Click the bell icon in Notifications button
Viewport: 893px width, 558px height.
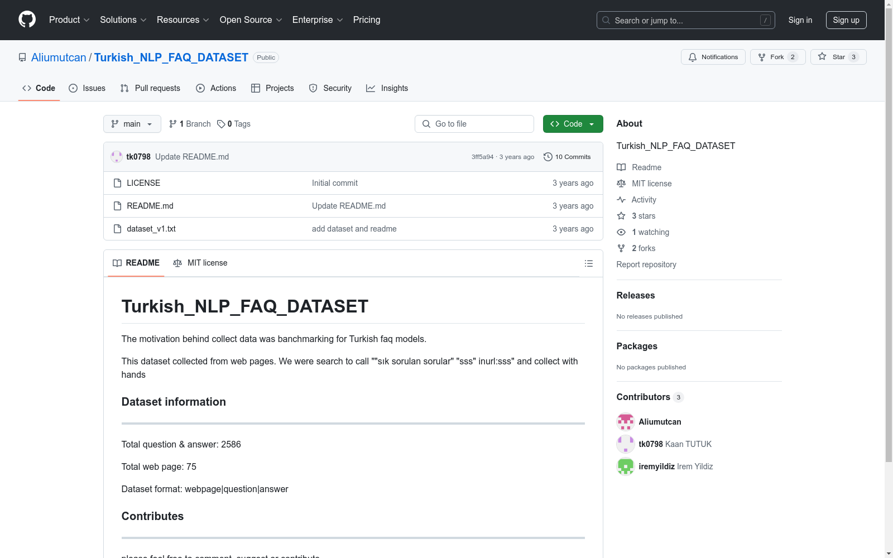(x=693, y=57)
